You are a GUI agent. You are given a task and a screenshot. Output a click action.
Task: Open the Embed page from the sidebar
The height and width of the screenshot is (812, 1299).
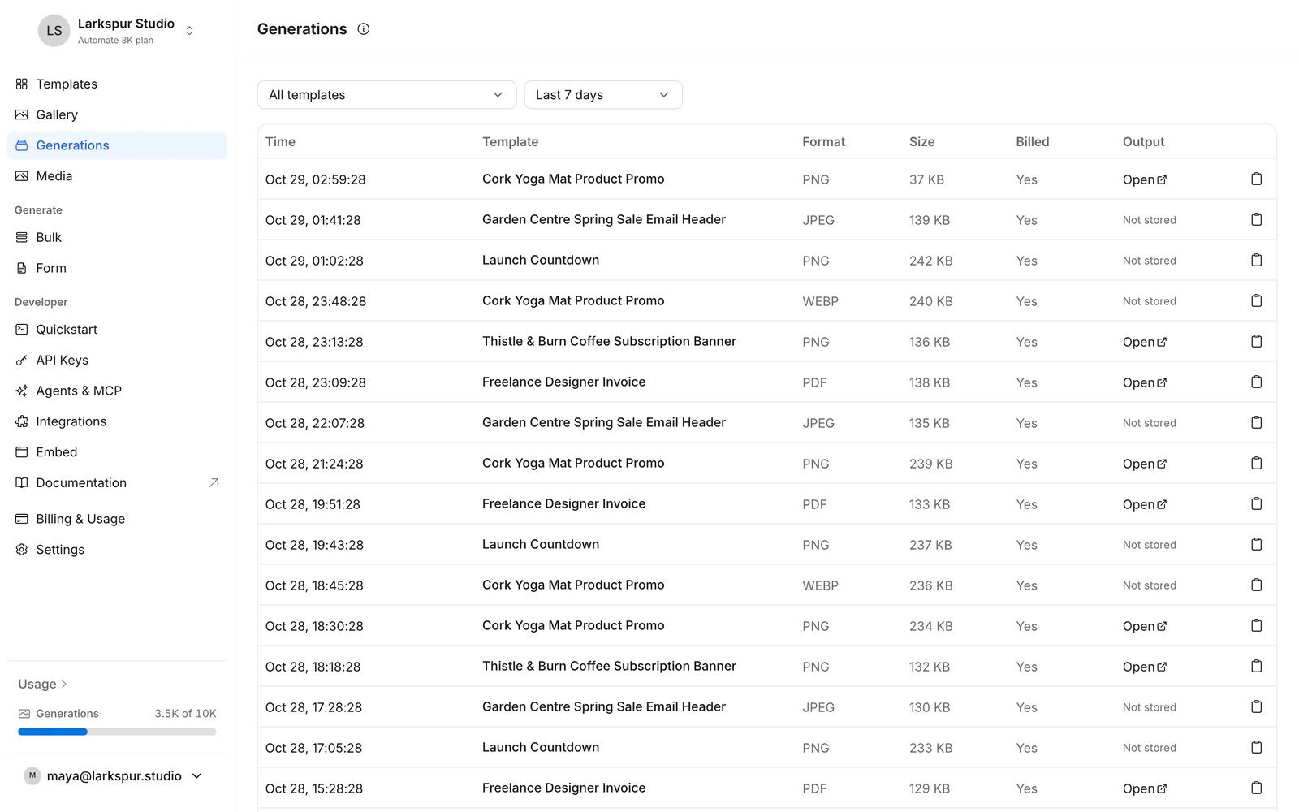pyautogui.click(x=117, y=452)
